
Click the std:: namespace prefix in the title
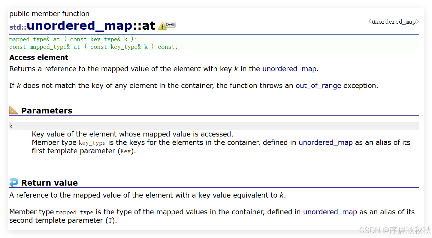click(18, 27)
